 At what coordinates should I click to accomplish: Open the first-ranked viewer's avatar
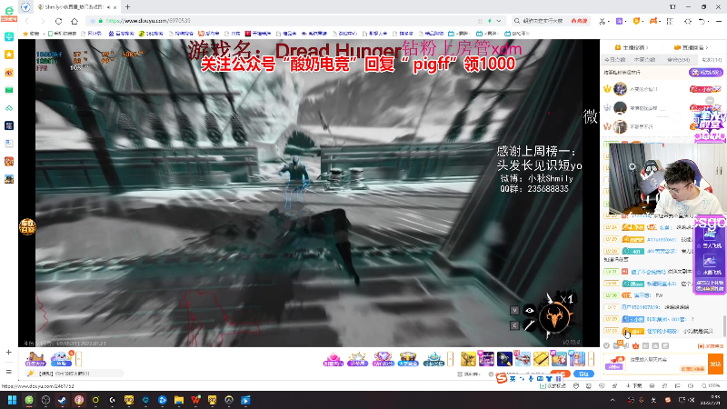tap(620, 88)
